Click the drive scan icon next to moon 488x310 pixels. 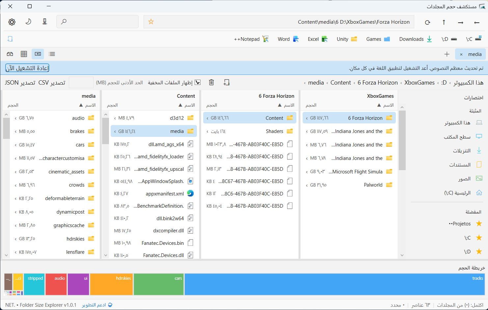coord(45,22)
